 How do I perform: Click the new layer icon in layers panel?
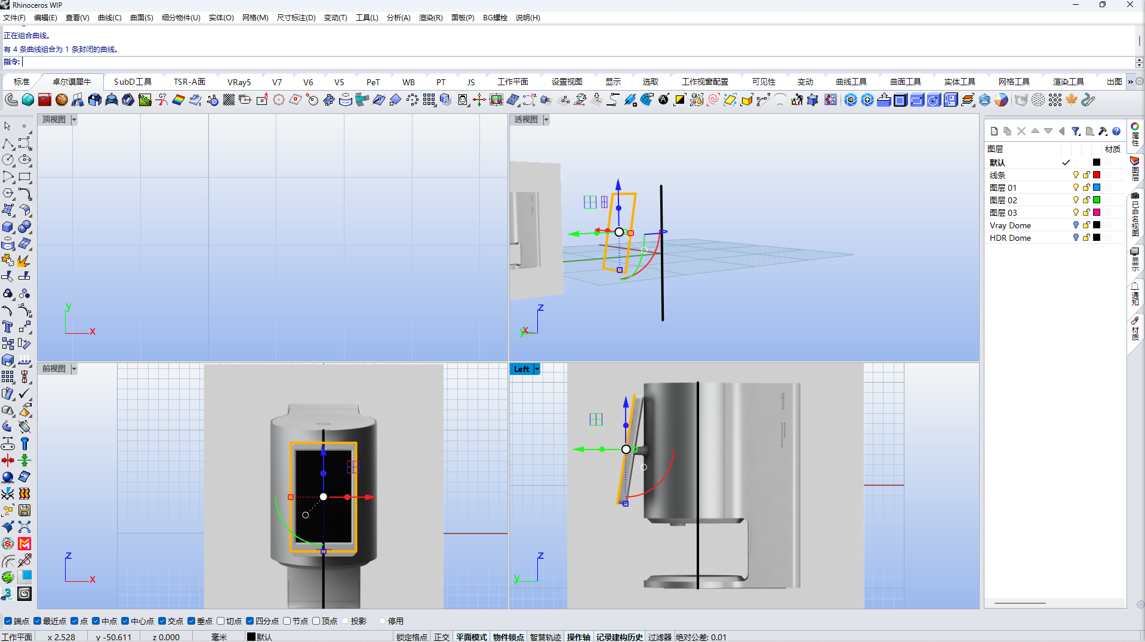coord(994,131)
